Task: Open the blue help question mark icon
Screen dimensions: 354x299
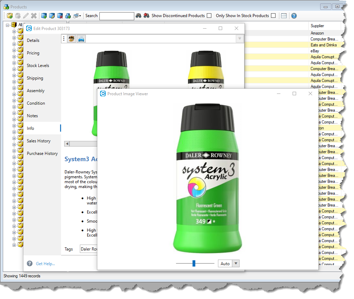Action: (294, 16)
